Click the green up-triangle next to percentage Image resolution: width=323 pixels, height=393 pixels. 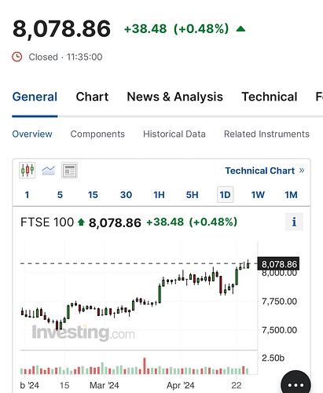tap(240, 29)
